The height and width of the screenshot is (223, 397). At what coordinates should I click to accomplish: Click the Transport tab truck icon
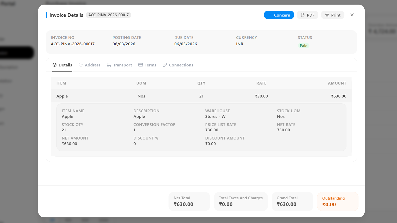coord(109,65)
